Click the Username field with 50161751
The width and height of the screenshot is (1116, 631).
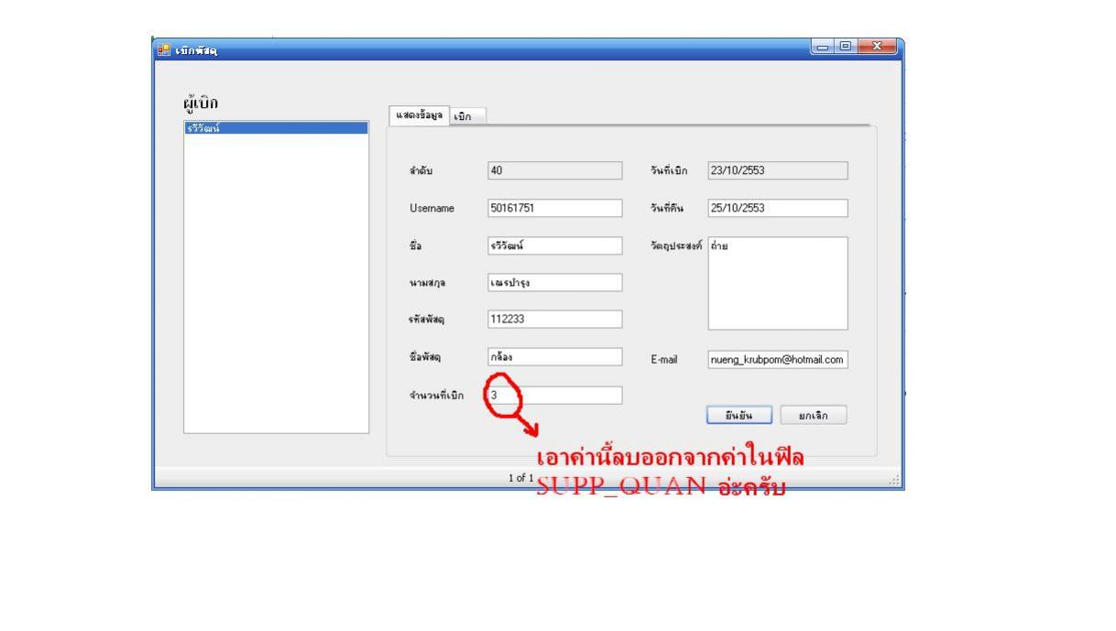[554, 208]
